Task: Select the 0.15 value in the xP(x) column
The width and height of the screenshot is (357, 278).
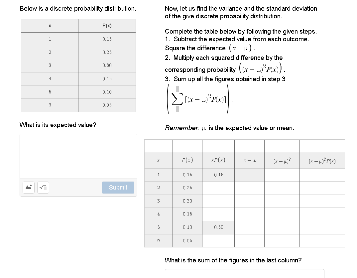Action: 218,174
